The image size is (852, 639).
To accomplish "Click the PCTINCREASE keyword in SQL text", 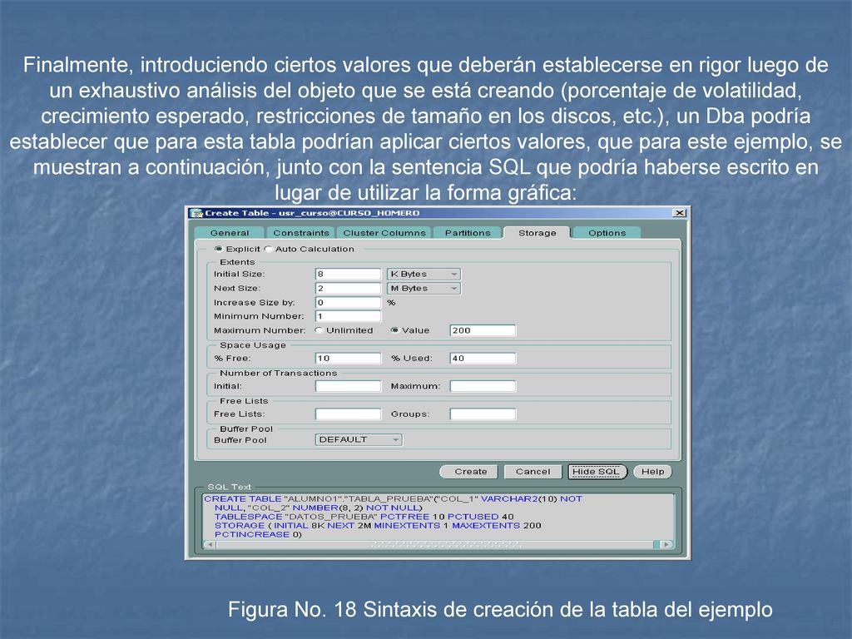I will (x=252, y=535).
